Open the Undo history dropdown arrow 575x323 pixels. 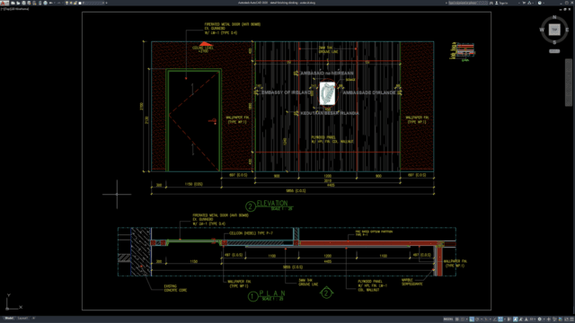pyautogui.click(x=54, y=3)
